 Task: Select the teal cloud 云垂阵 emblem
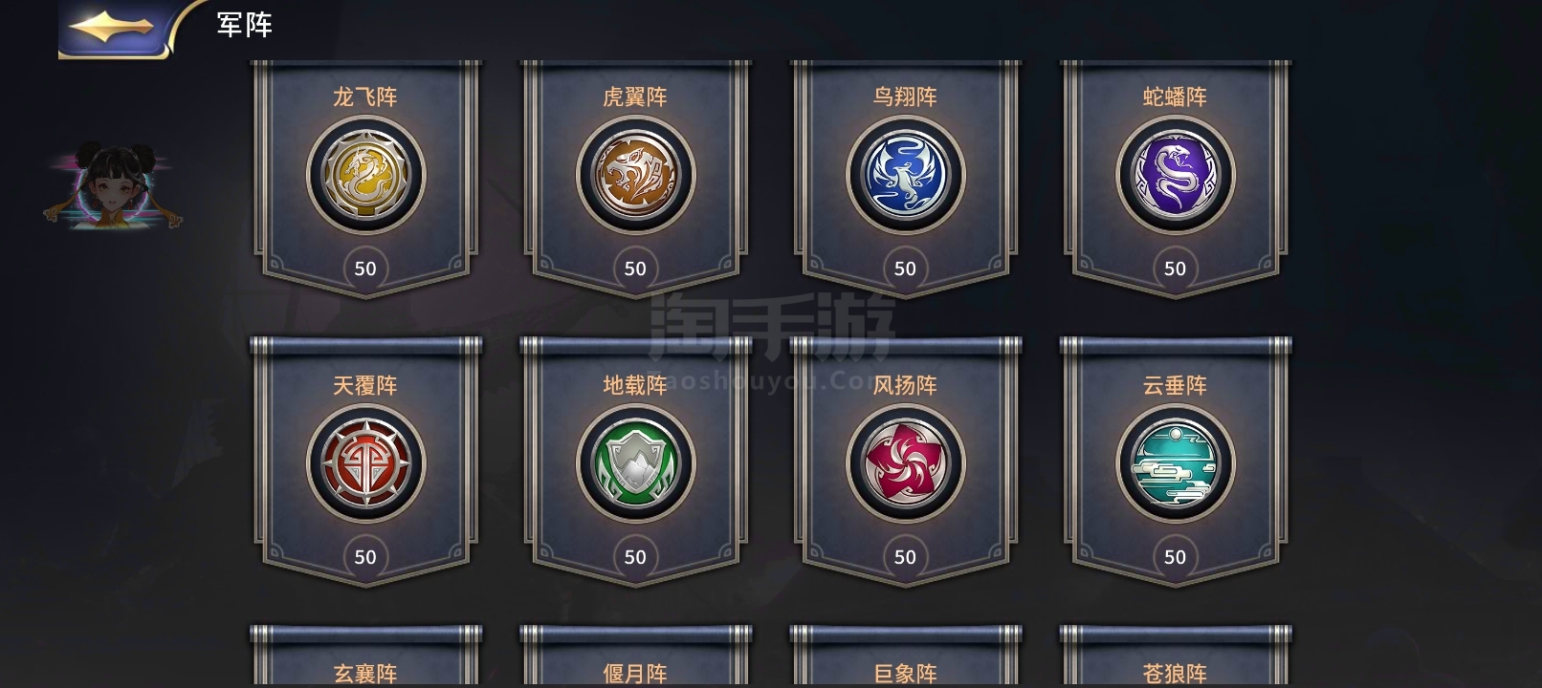1175,464
